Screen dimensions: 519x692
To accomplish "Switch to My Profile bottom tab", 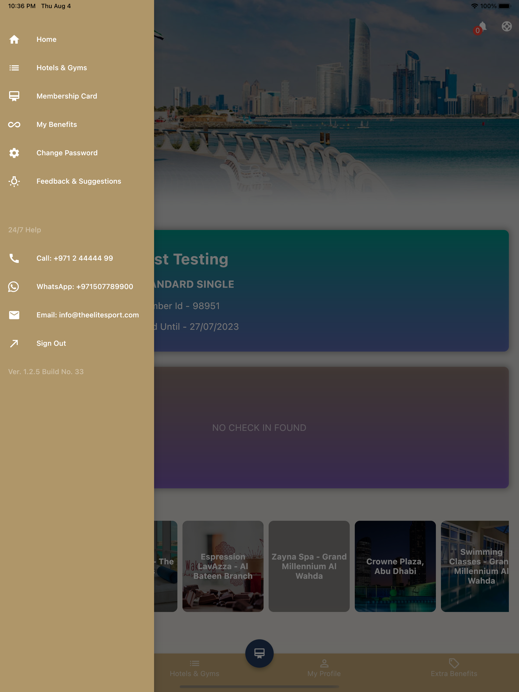I will pyautogui.click(x=324, y=668).
